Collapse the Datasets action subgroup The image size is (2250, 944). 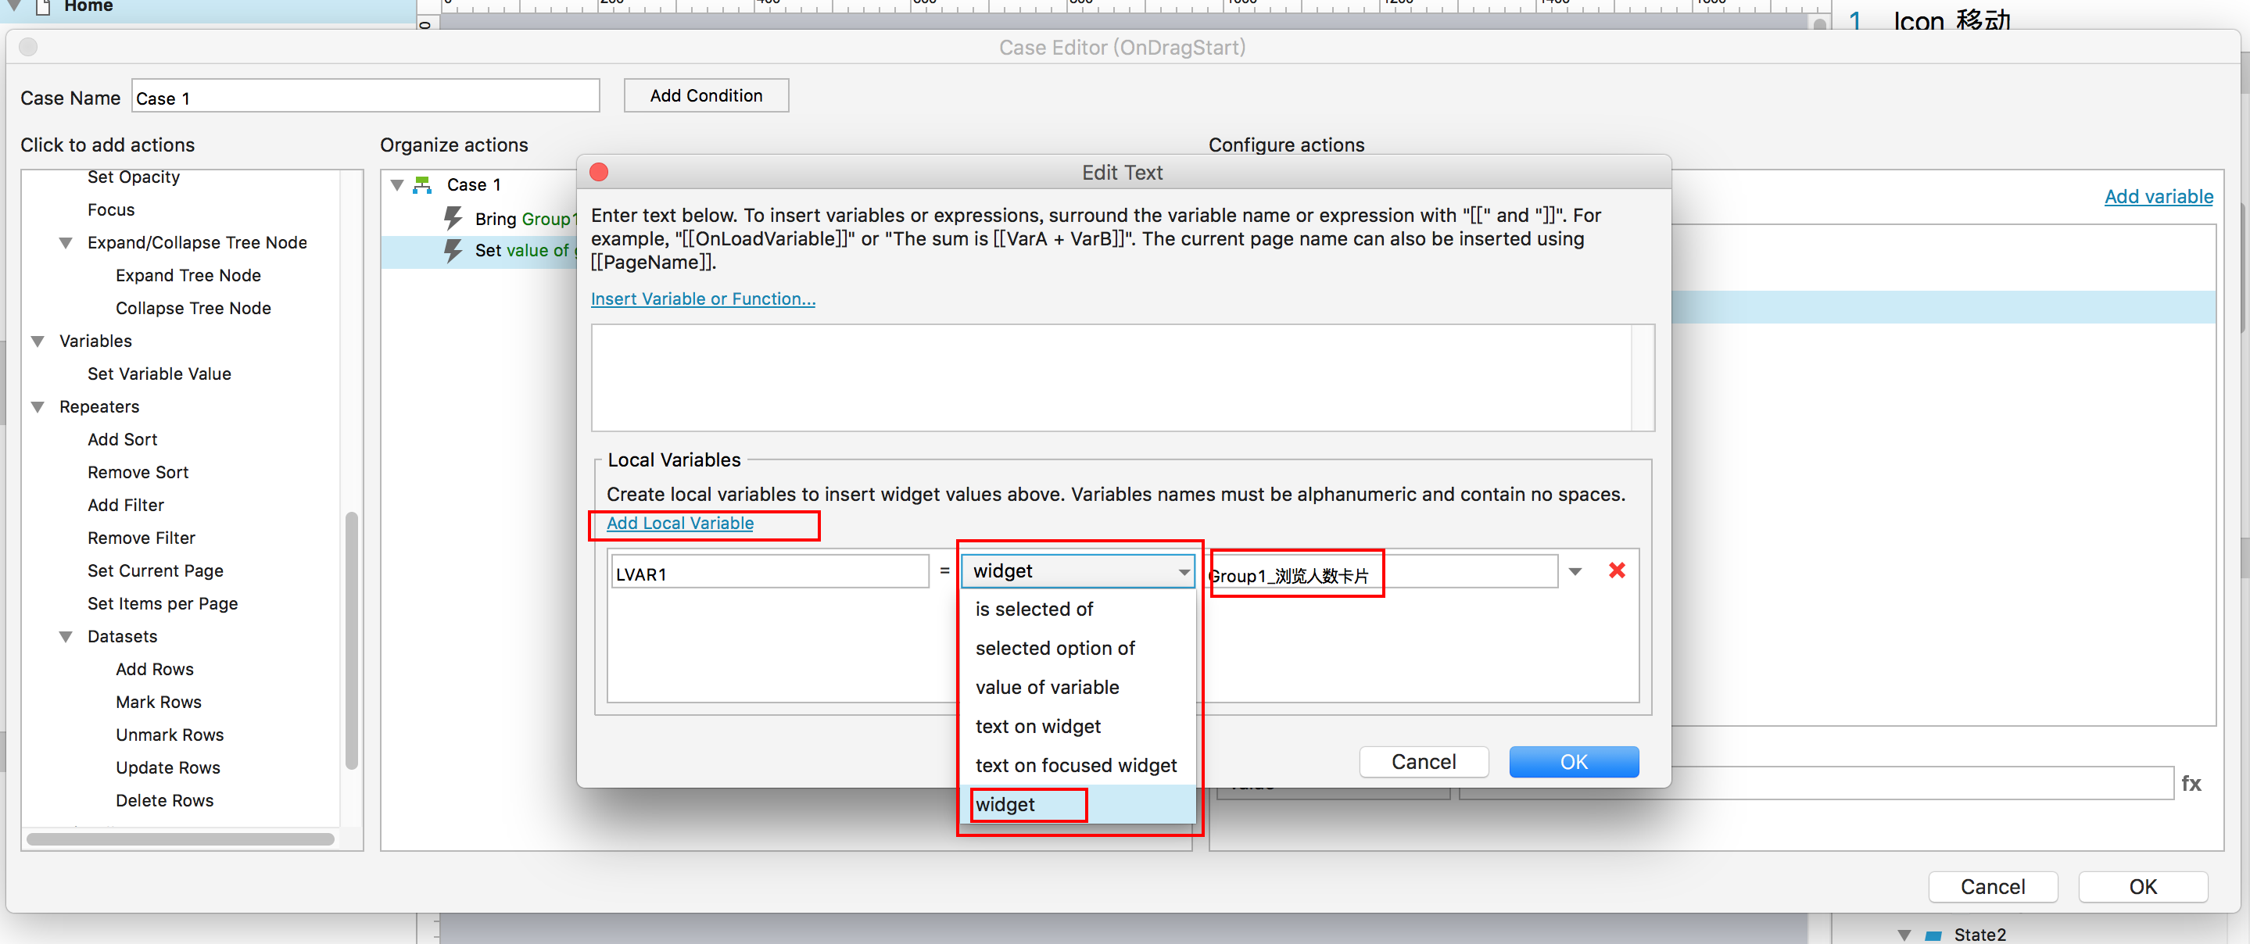66,637
